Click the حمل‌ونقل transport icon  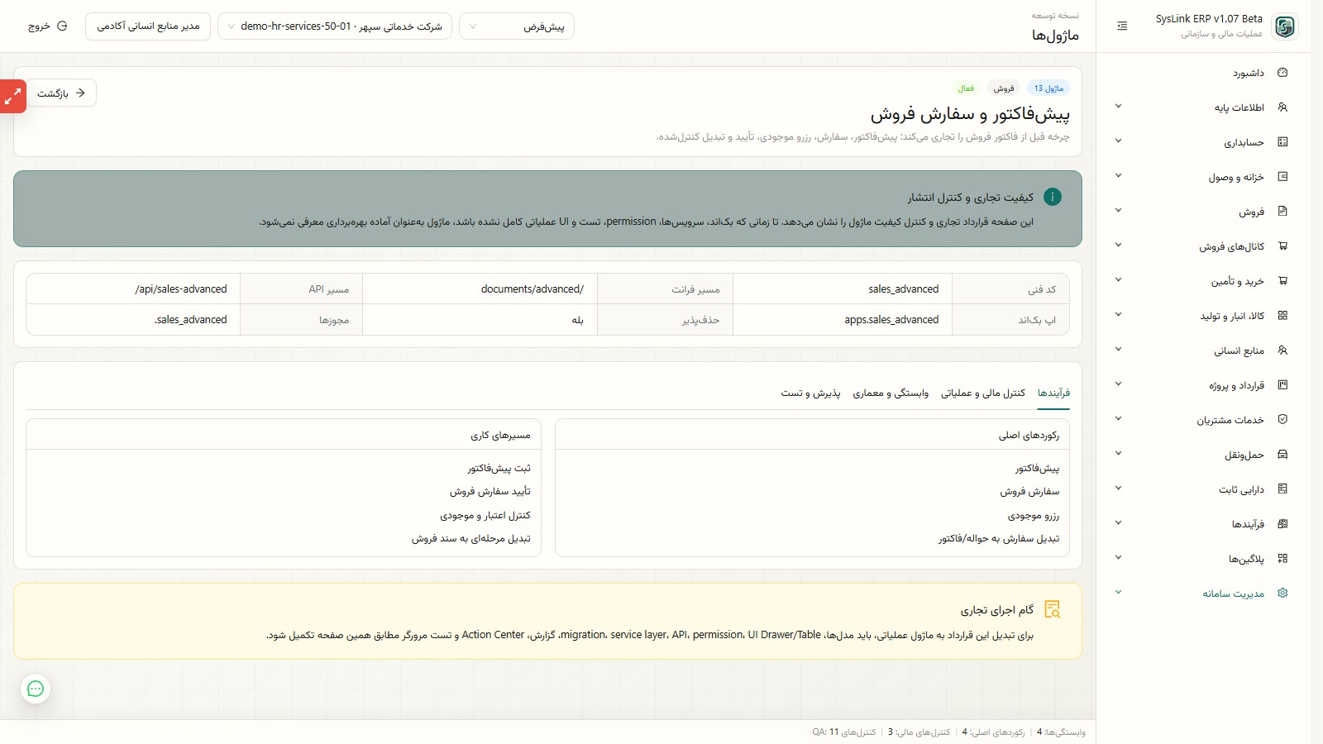[1282, 455]
